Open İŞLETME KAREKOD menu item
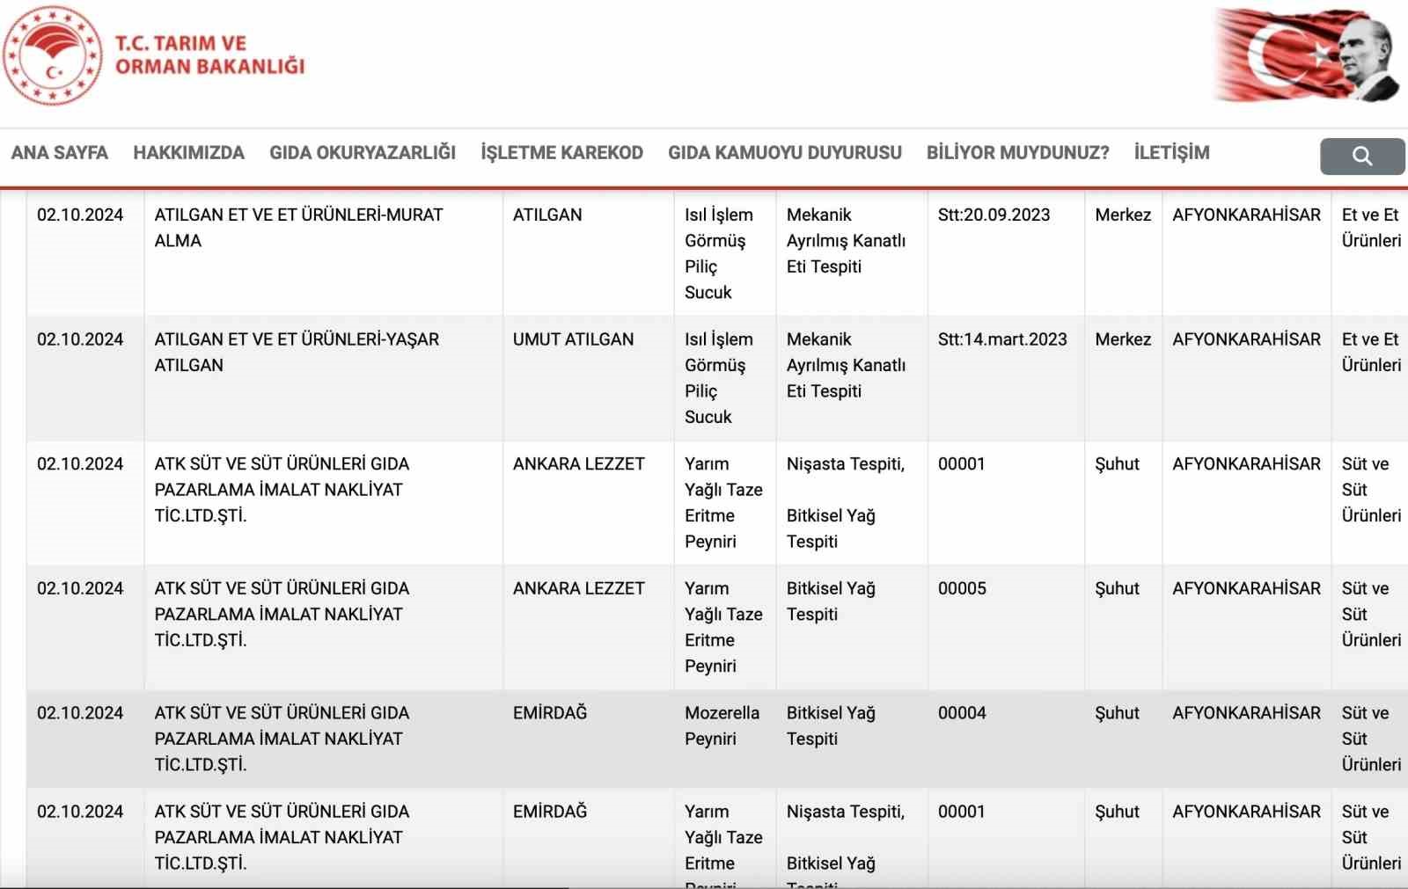This screenshot has height=889, width=1408. coord(561,153)
